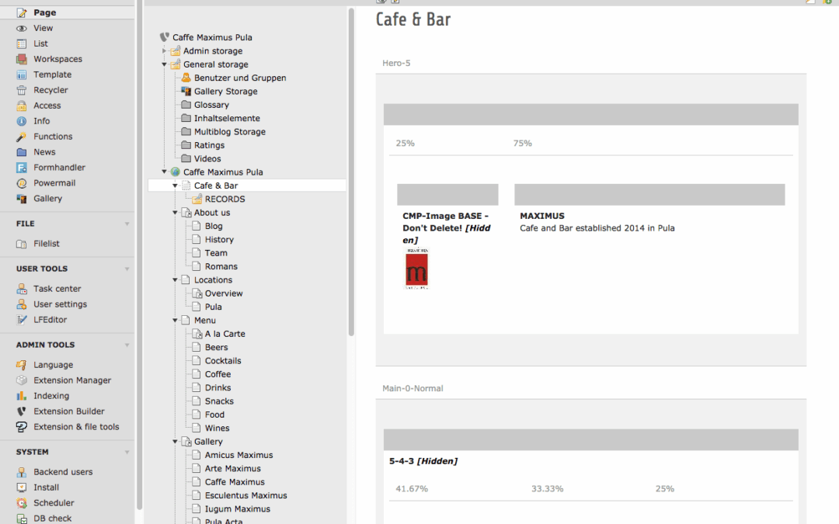Click the View module eye icon

click(22, 29)
